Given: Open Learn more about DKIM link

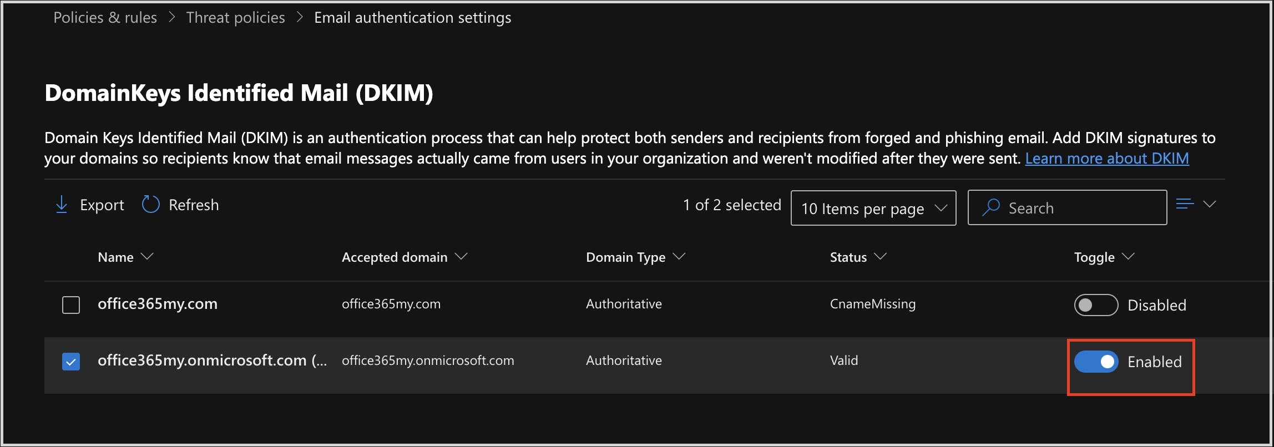Looking at the screenshot, I should pyautogui.click(x=1107, y=159).
